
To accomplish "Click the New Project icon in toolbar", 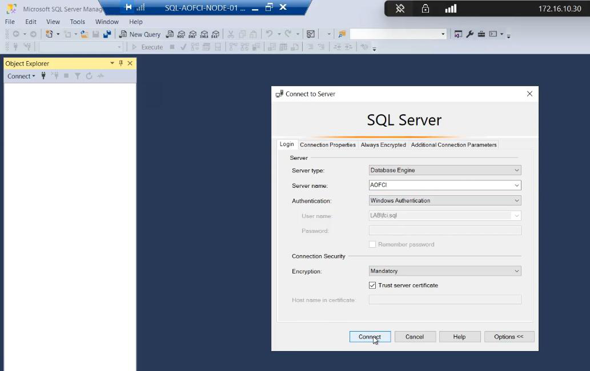I will coord(49,34).
